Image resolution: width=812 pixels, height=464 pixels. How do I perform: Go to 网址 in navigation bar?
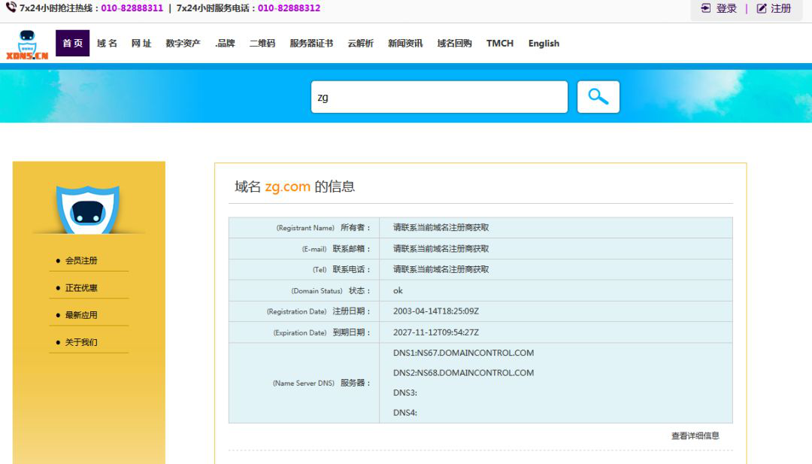pos(141,44)
